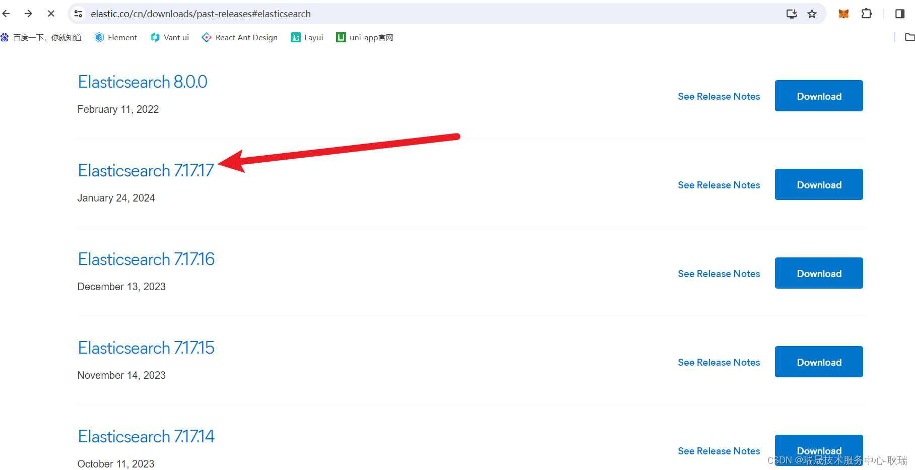
Task: See Release Notes for Elasticsearch 7.17.17
Action: point(718,185)
